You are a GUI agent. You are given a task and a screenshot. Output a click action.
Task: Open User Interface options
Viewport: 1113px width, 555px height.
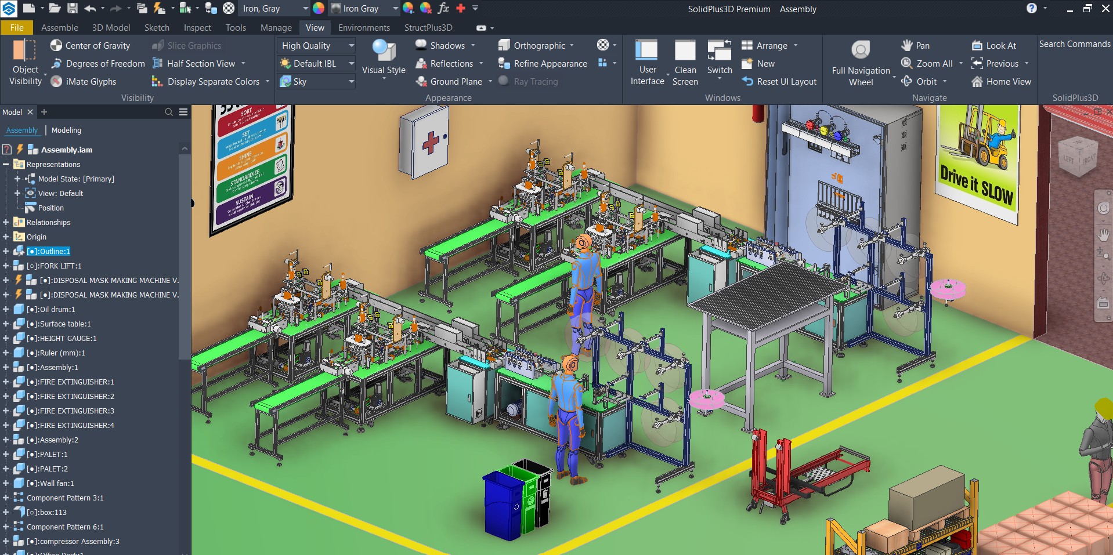click(647, 63)
